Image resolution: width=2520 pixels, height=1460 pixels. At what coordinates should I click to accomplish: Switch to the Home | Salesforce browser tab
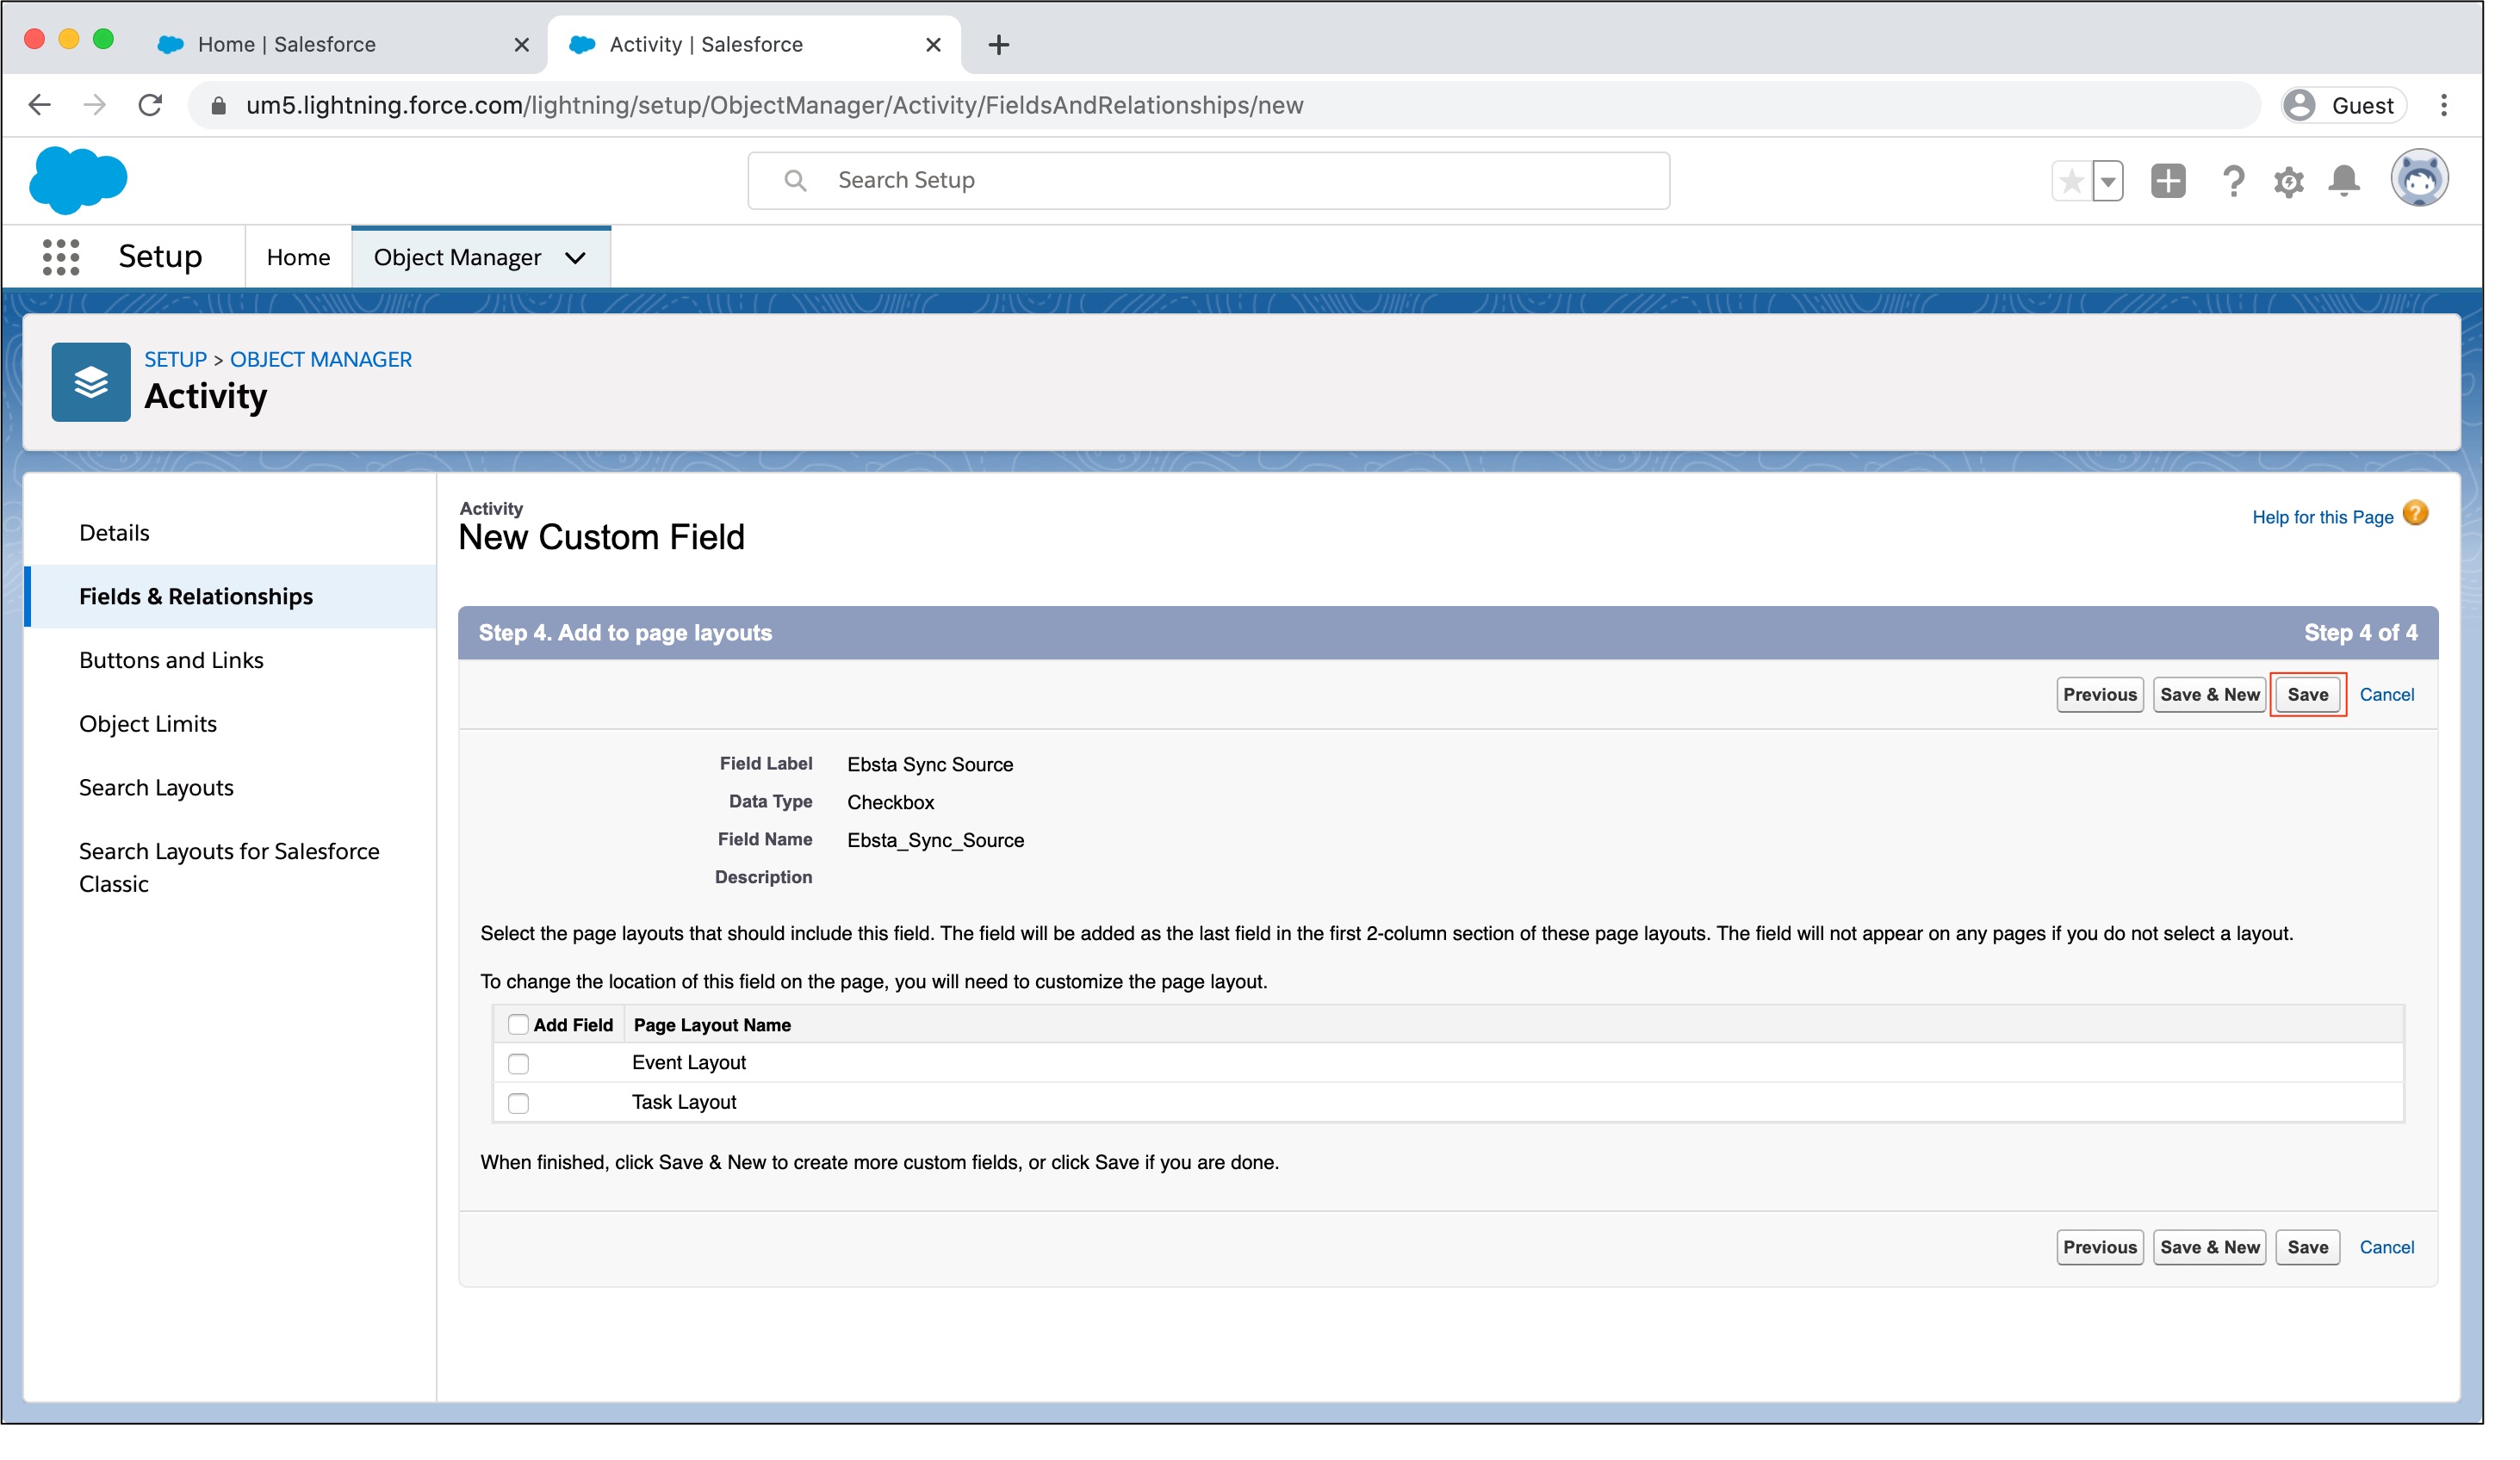point(286,44)
